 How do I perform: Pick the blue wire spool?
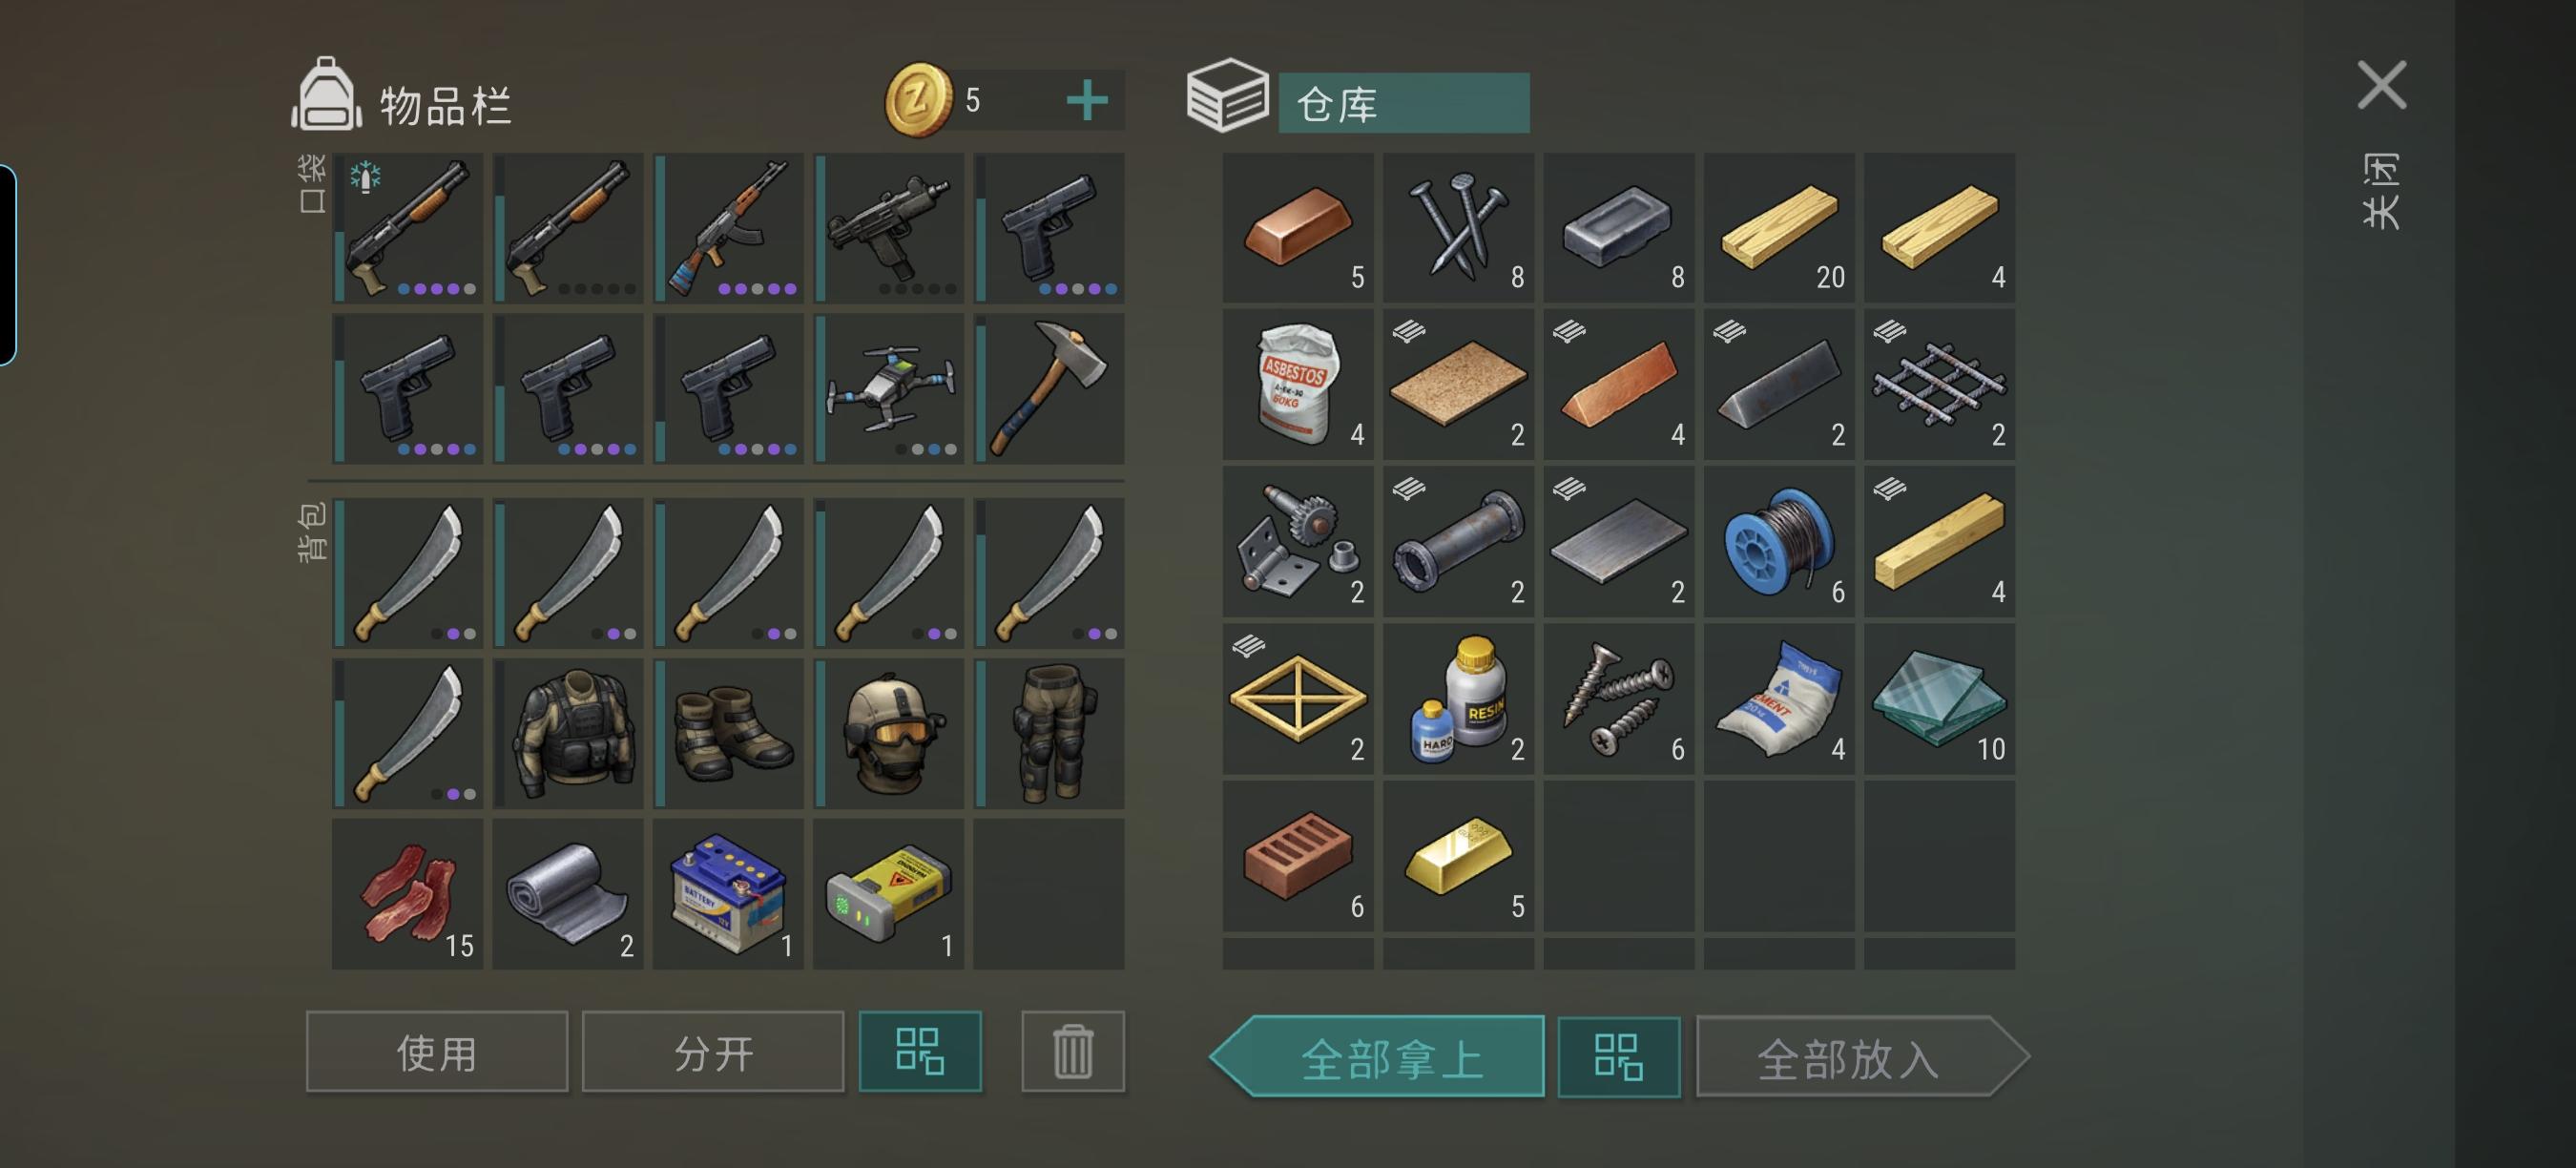1779,541
